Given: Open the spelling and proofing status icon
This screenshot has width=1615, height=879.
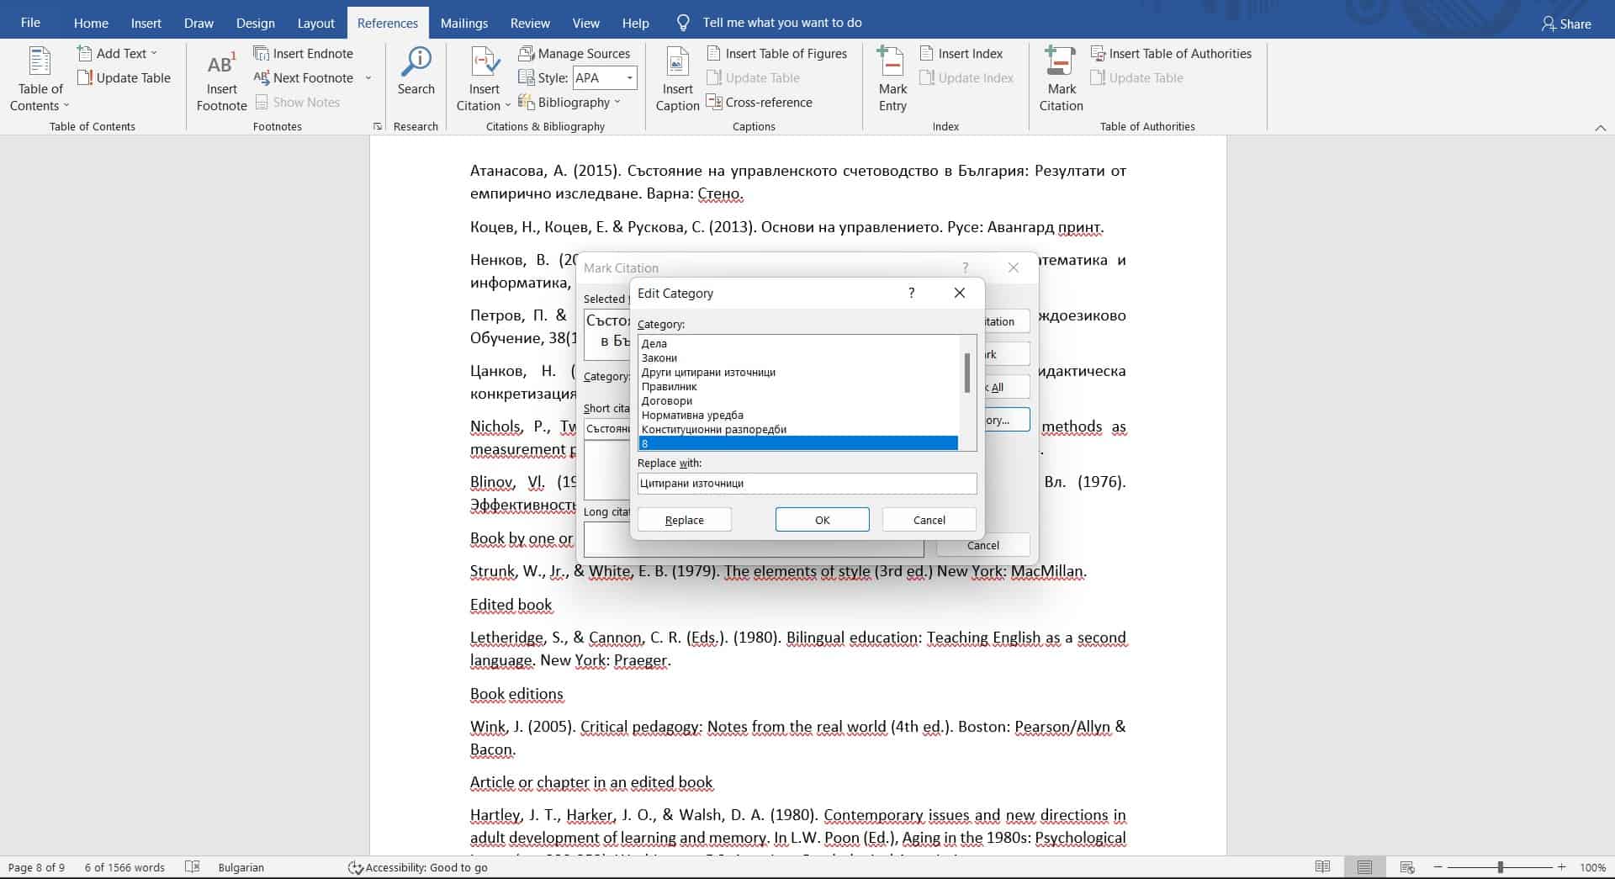Looking at the screenshot, I should [x=193, y=866].
